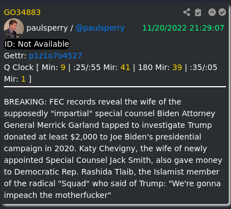The width and height of the screenshot is (231, 209).
Task: Click the divider line above the post body
Action: pos(115,87)
